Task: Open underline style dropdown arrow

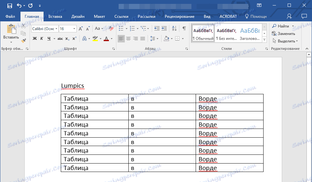Action: (54, 39)
